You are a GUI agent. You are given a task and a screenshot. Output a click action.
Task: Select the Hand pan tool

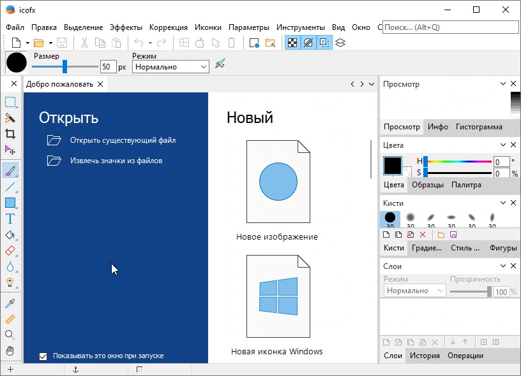coord(10,351)
